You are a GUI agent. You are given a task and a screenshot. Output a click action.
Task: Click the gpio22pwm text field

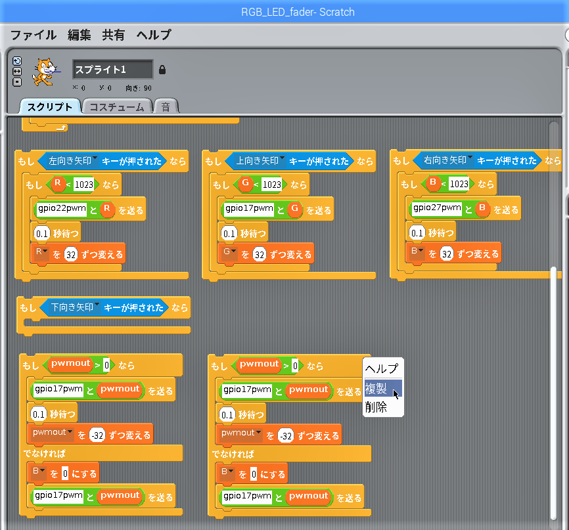coord(62,209)
